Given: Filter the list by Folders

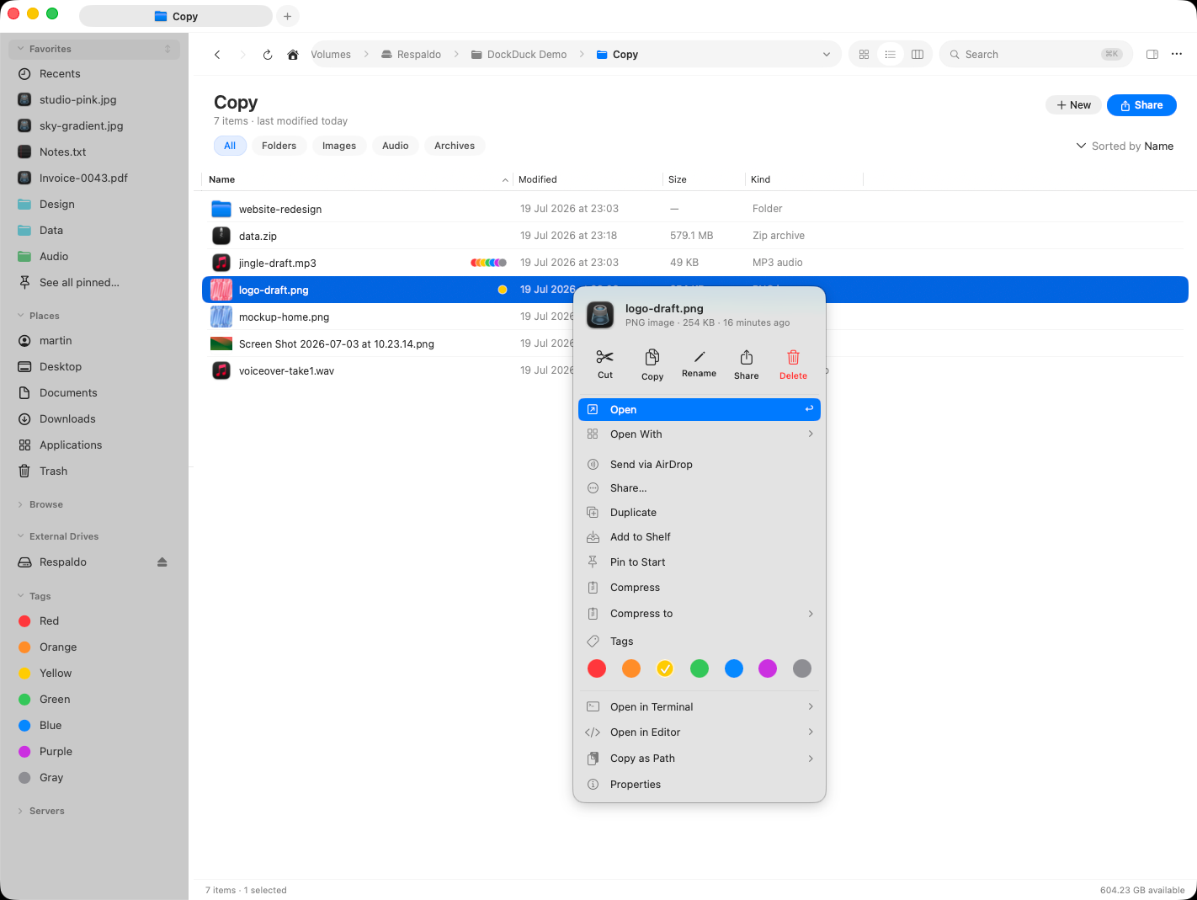Looking at the screenshot, I should point(279,146).
